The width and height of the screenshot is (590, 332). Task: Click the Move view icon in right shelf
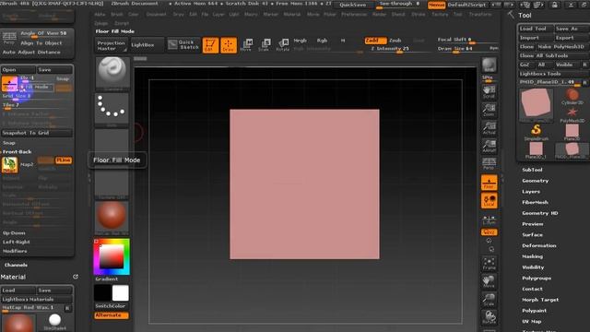(489, 281)
